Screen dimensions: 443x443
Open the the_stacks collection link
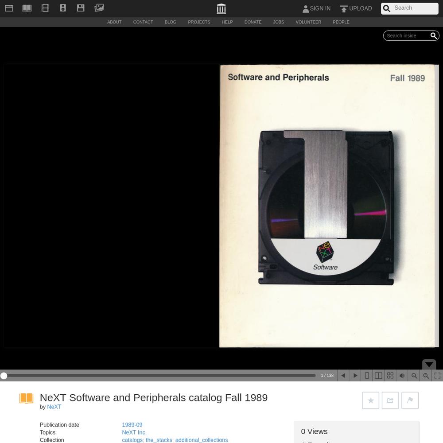tap(159, 440)
